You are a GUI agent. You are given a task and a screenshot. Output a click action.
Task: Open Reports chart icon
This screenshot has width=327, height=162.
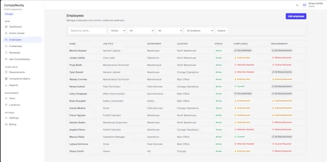pos(6,85)
